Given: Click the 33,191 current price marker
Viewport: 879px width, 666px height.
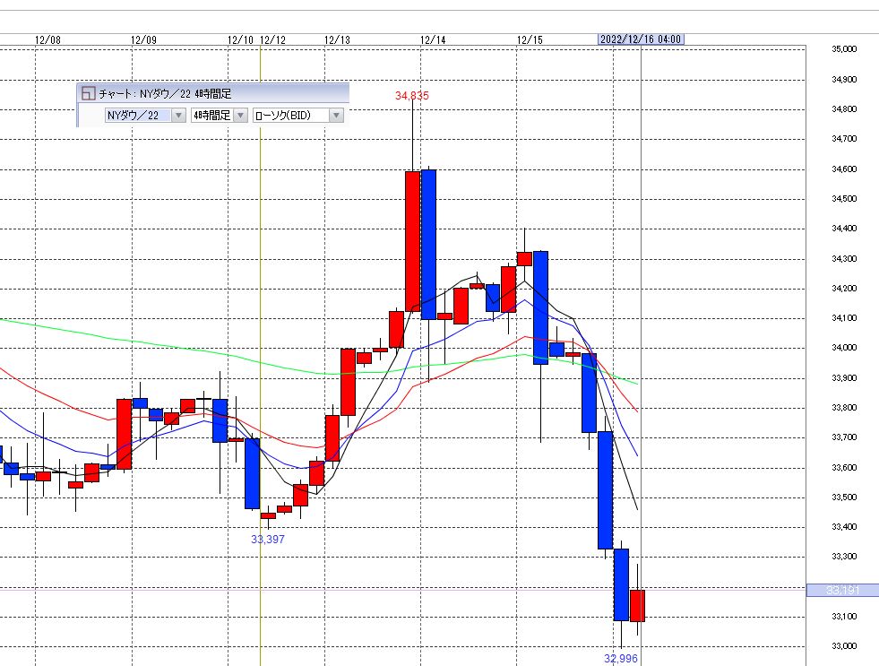Looking at the screenshot, I should [842, 591].
